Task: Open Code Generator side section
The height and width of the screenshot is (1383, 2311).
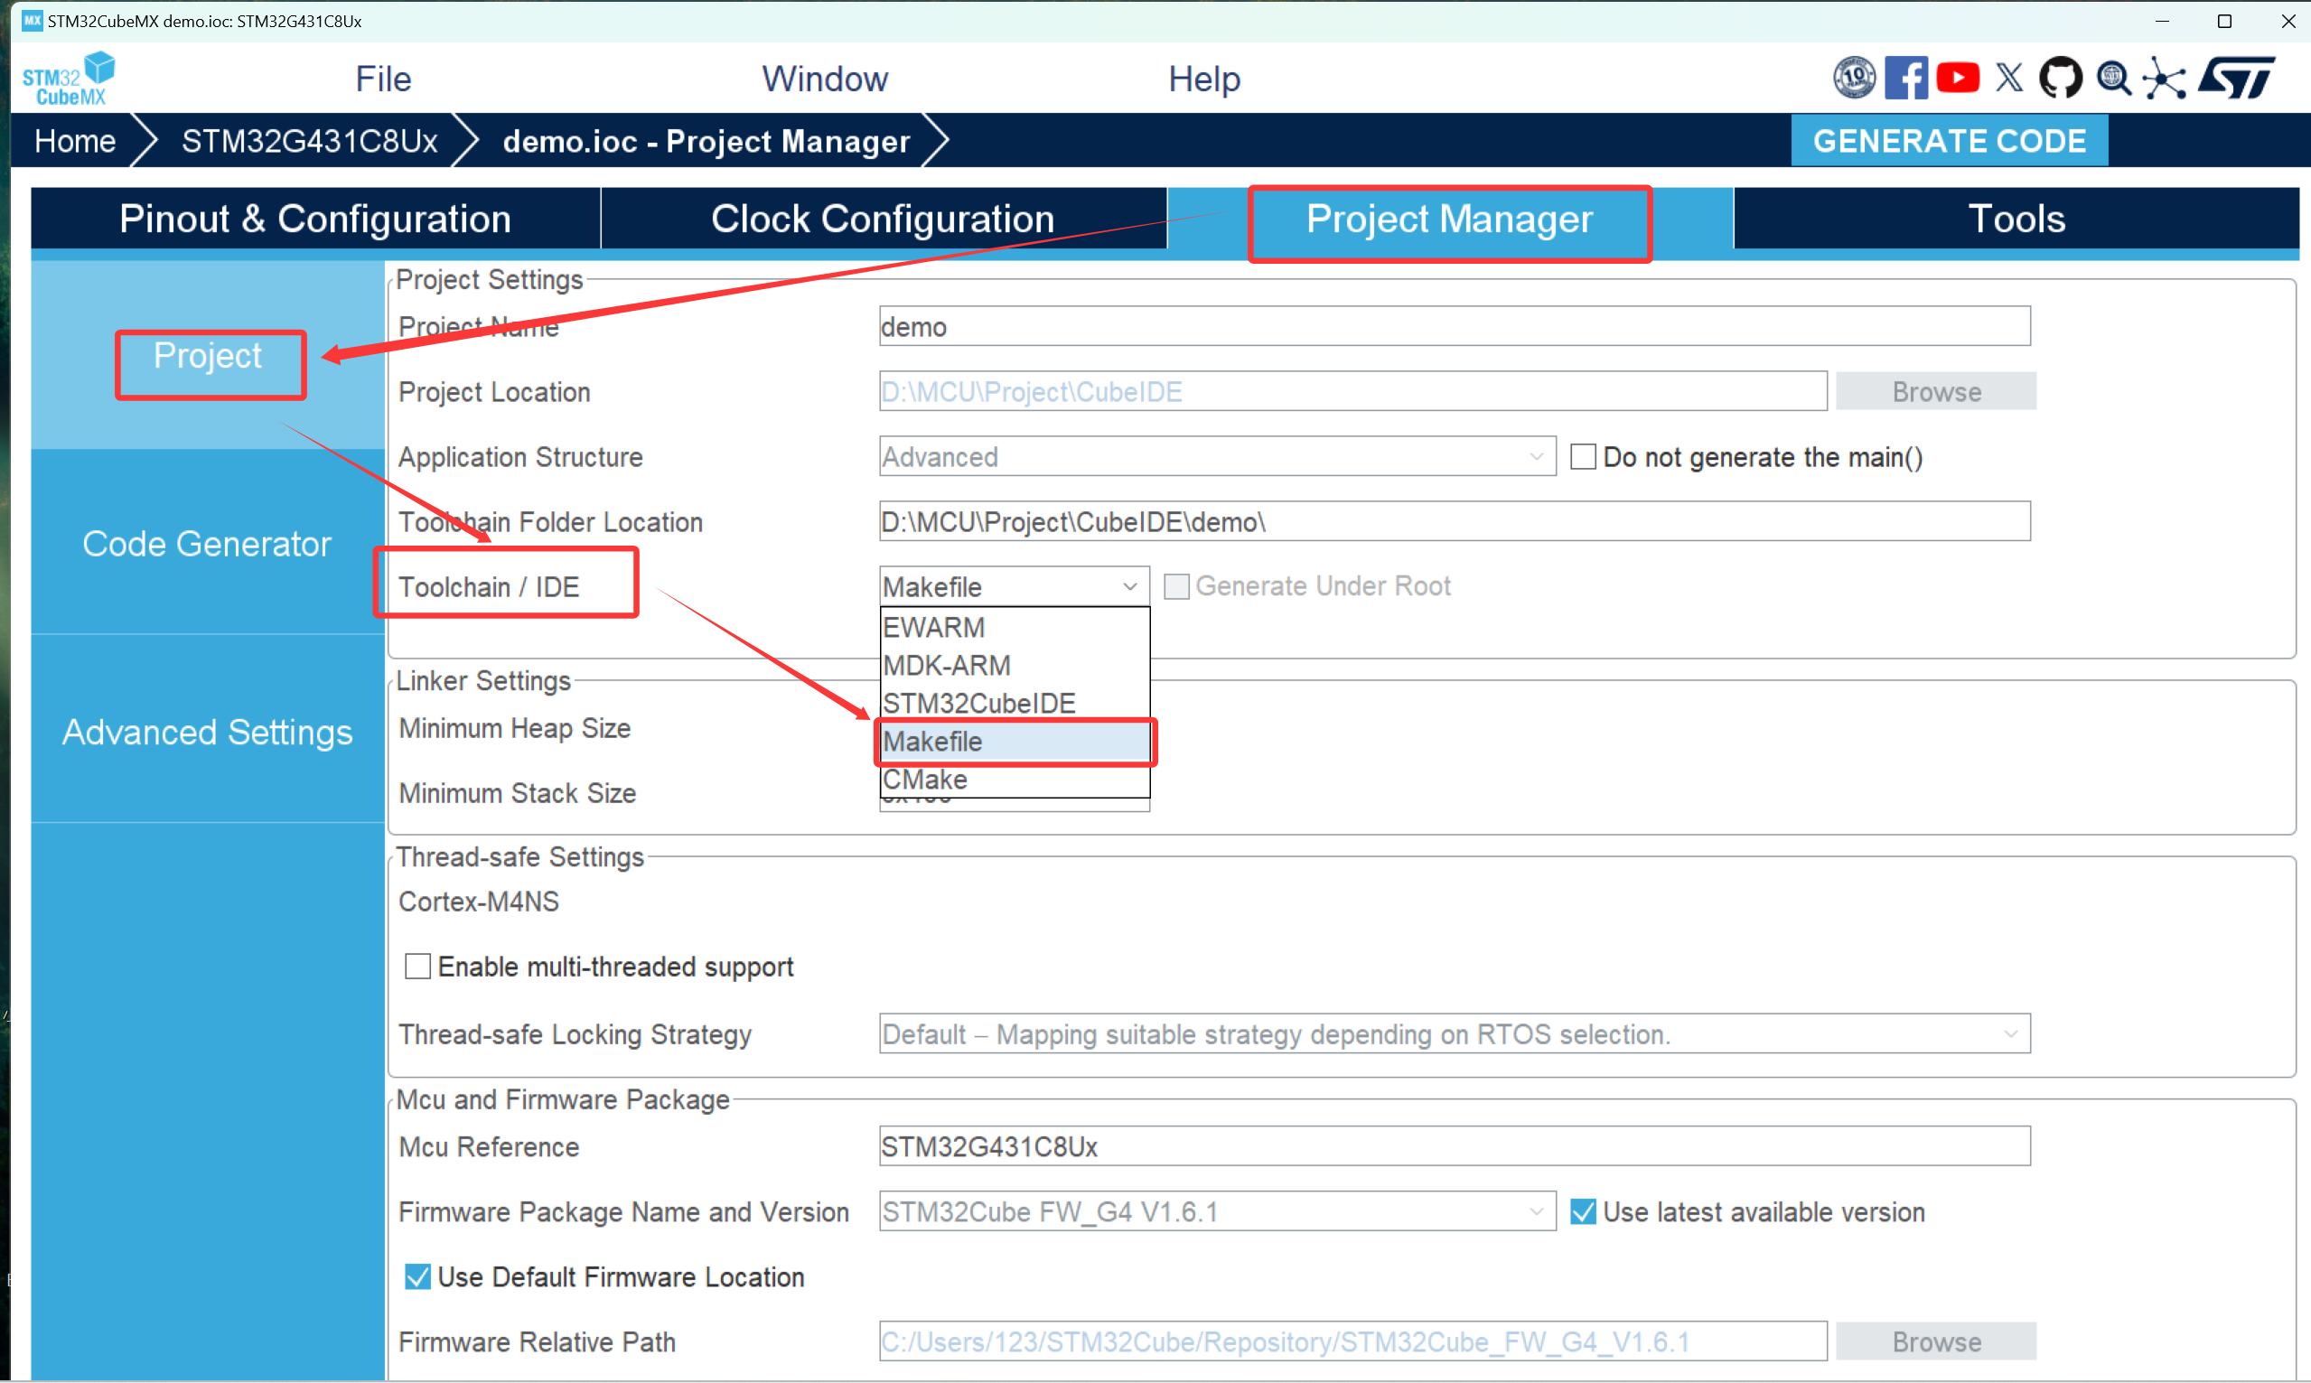Action: [x=208, y=543]
